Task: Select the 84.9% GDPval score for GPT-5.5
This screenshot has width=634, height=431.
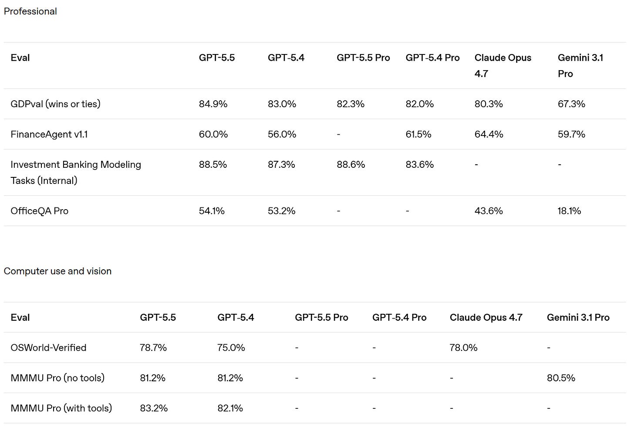Action: pyautogui.click(x=213, y=104)
